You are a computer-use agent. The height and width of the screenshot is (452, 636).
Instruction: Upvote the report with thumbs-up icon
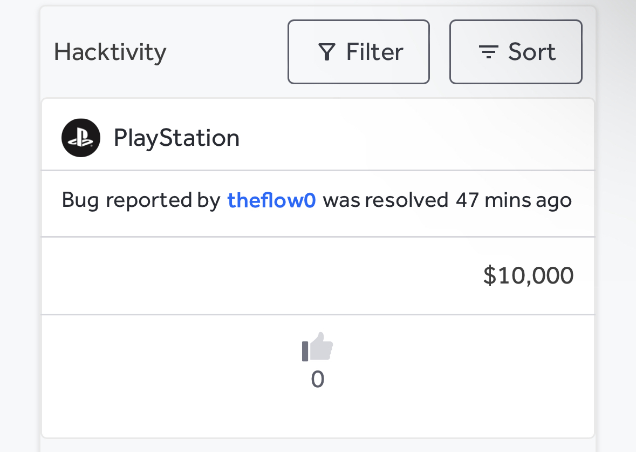[x=318, y=347]
